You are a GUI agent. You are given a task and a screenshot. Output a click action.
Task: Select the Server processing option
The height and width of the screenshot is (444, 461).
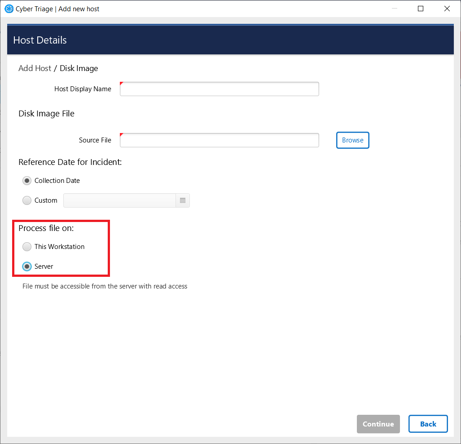tap(26, 266)
